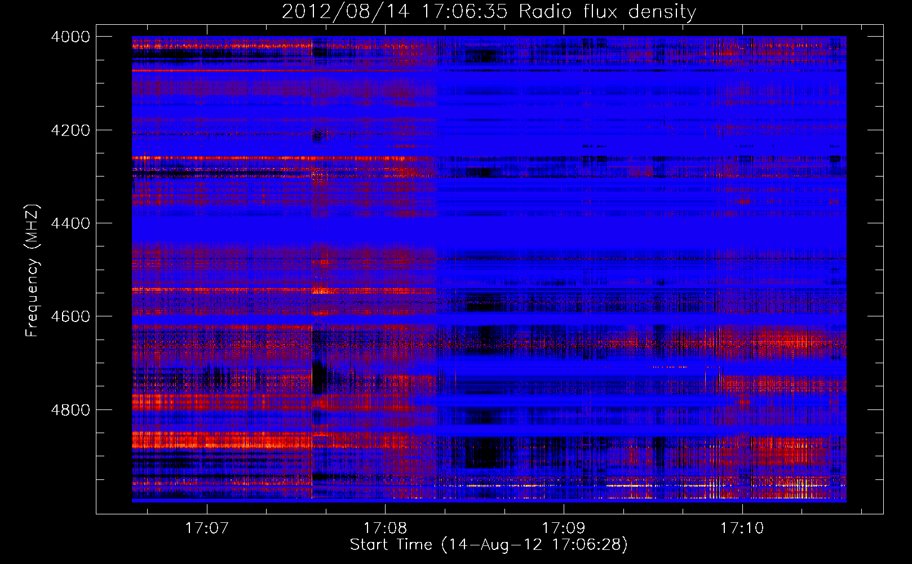Click the '17:10' time axis label
The width and height of the screenshot is (912, 564).
click(x=742, y=528)
